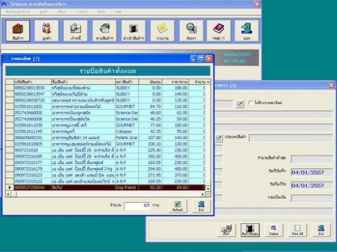Click the highlighted Dog friend row
The image size is (337, 252).
110,187
